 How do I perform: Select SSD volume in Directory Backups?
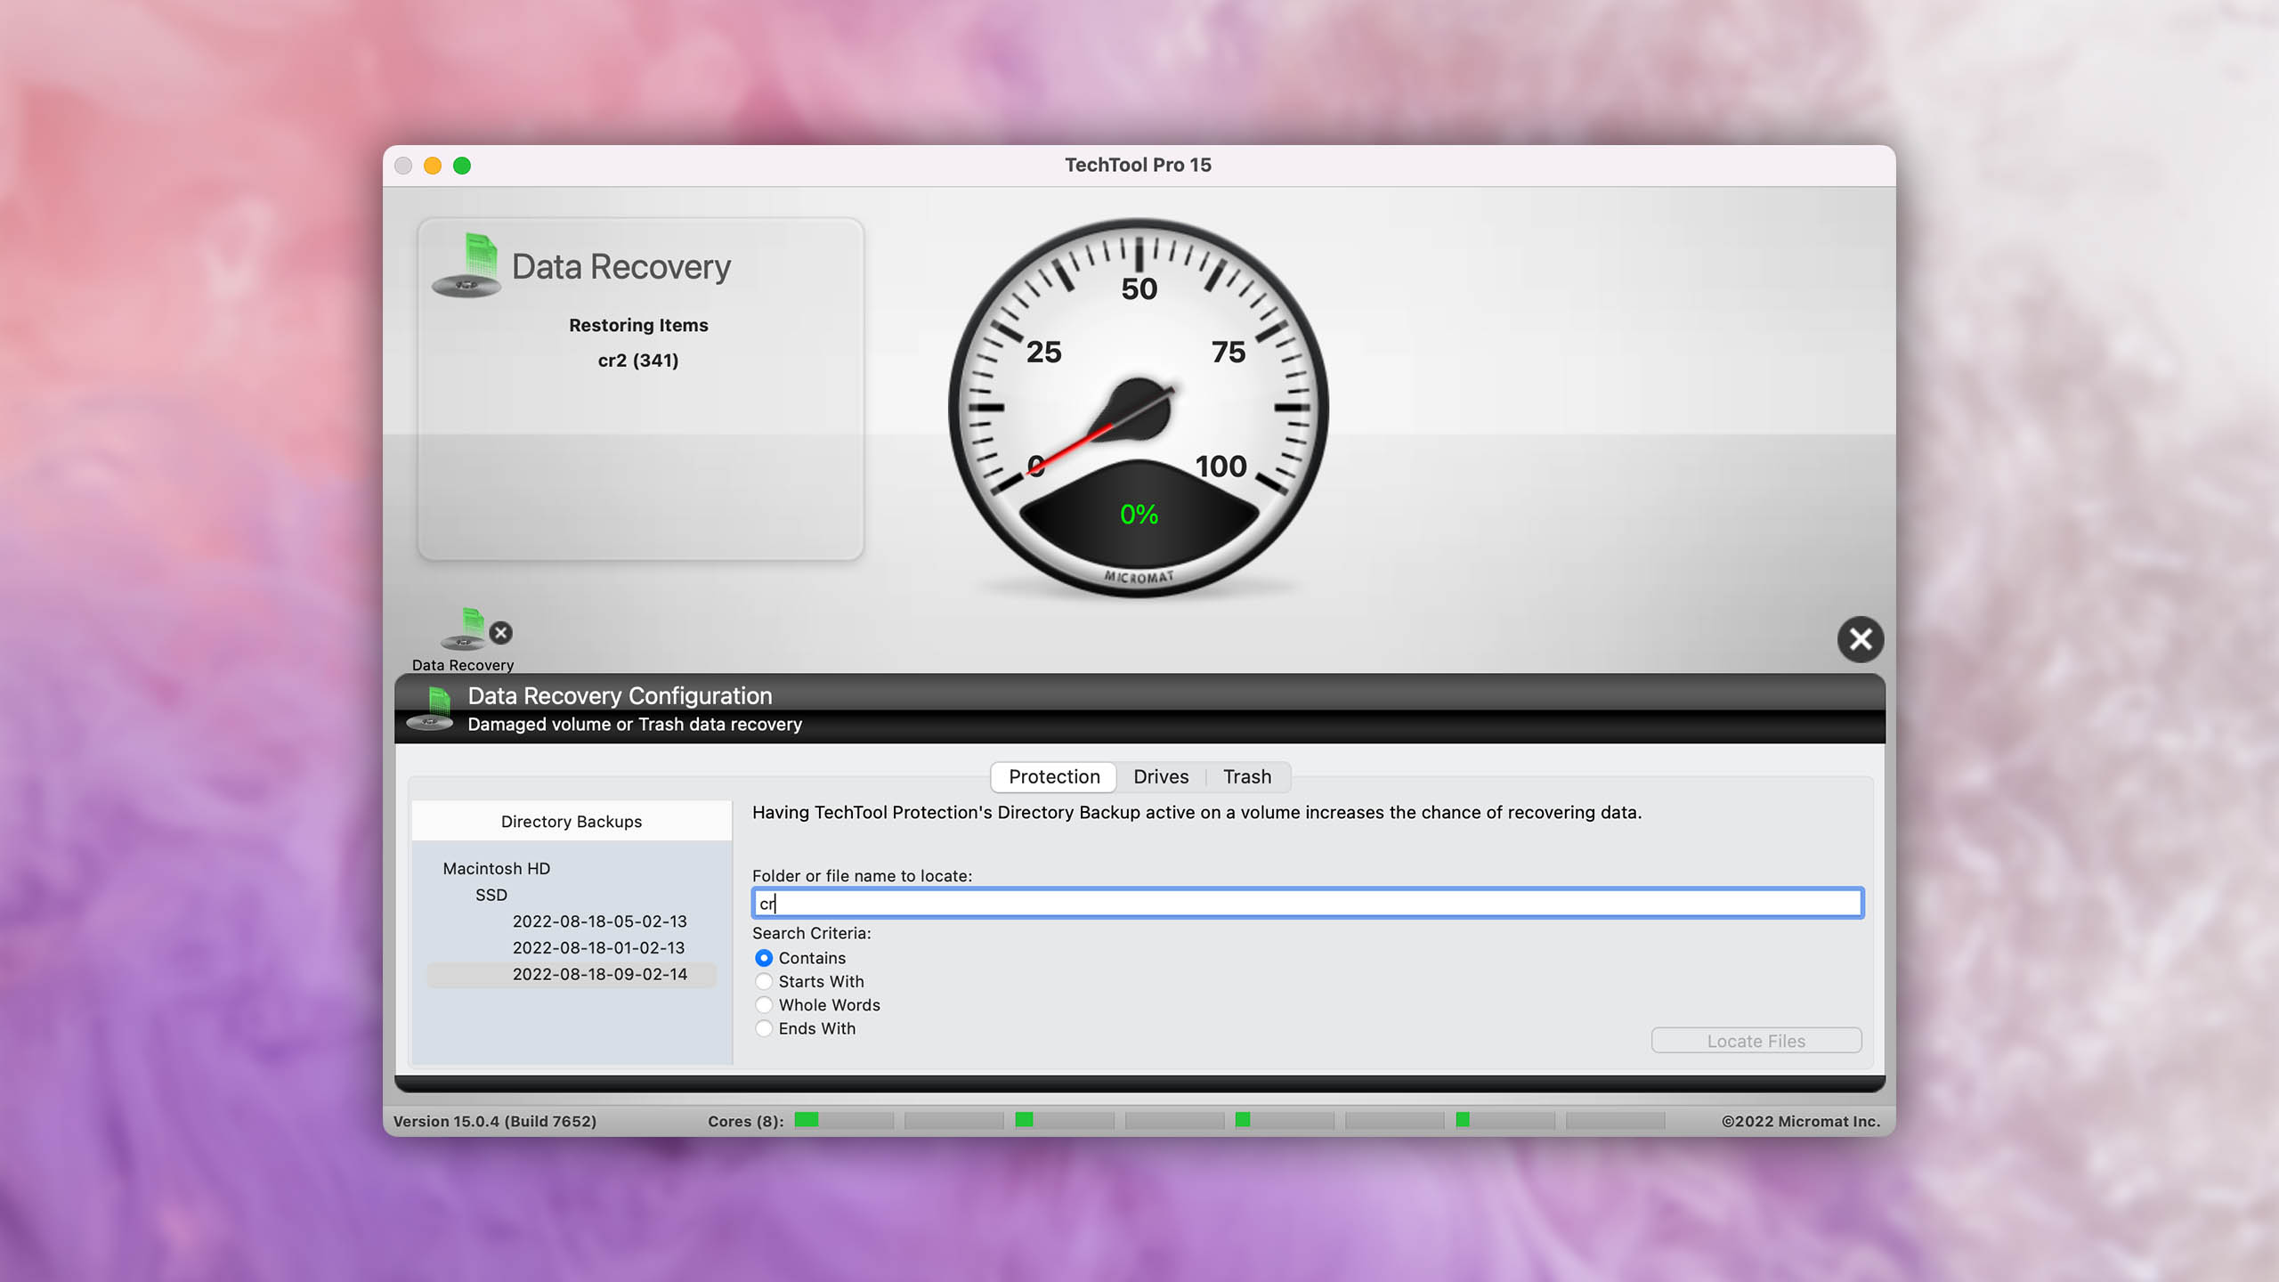click(491, 895)
